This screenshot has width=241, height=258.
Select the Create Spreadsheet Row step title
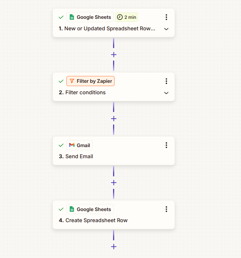(96, 220)
